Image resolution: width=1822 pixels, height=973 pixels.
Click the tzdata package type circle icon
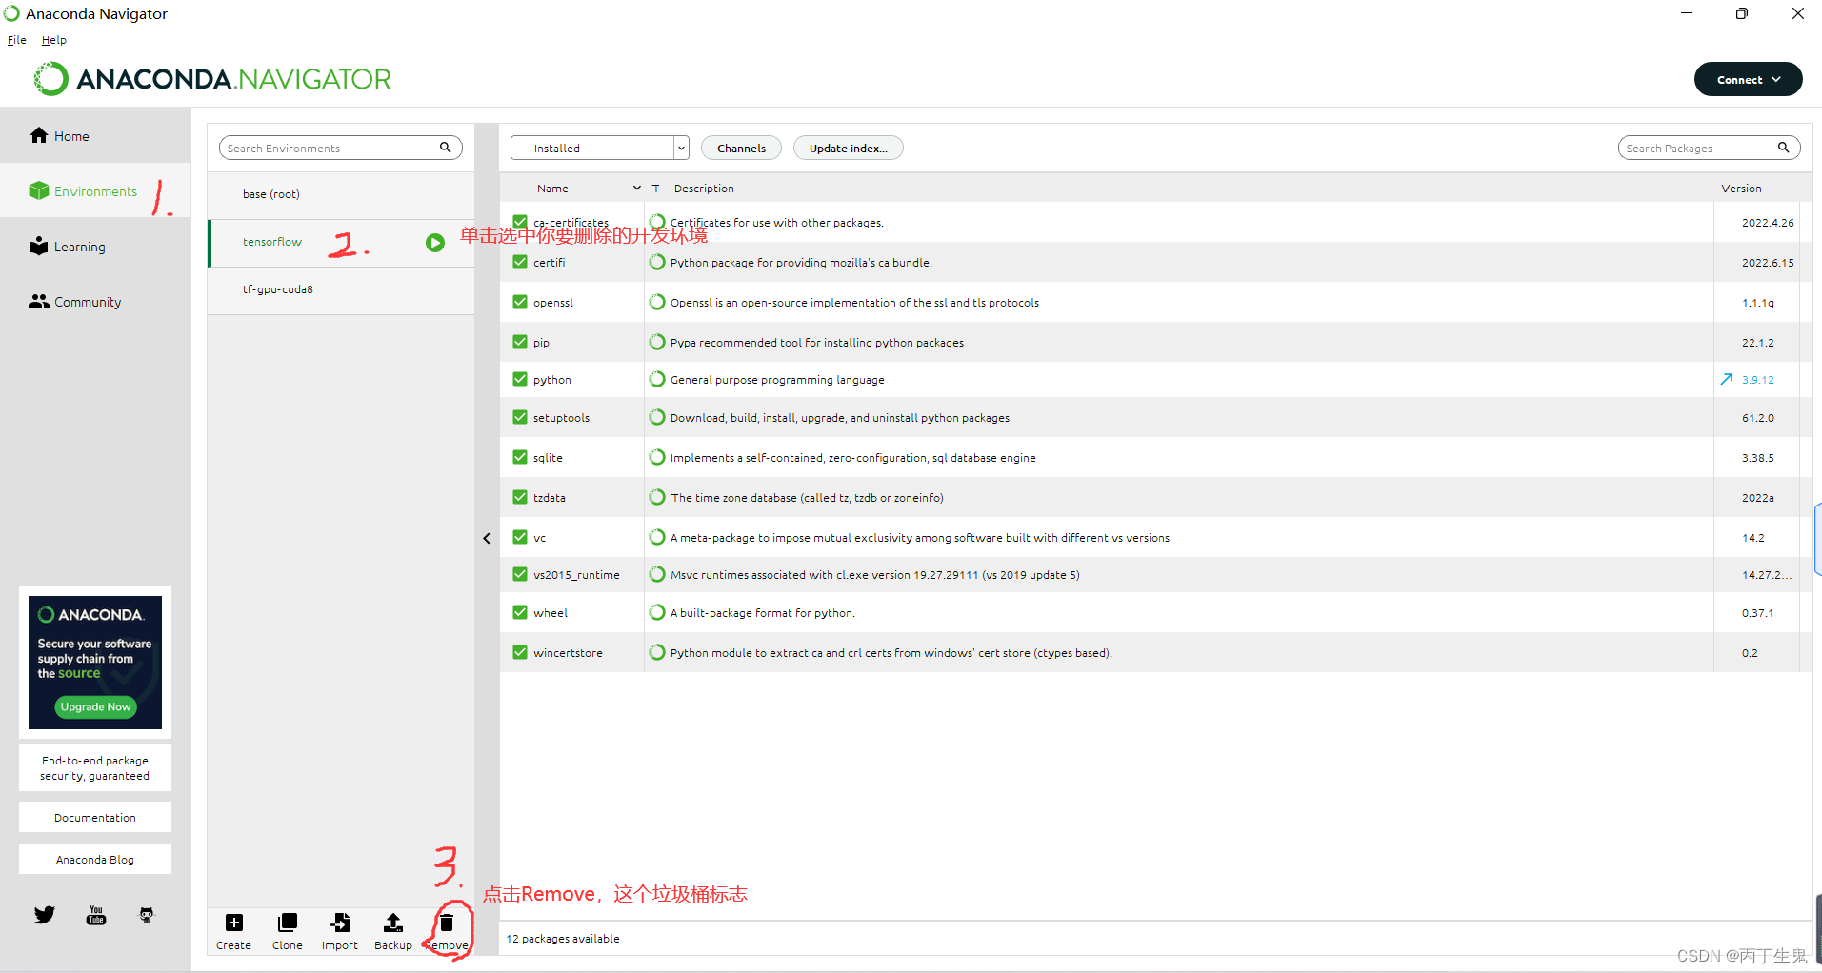657,497
